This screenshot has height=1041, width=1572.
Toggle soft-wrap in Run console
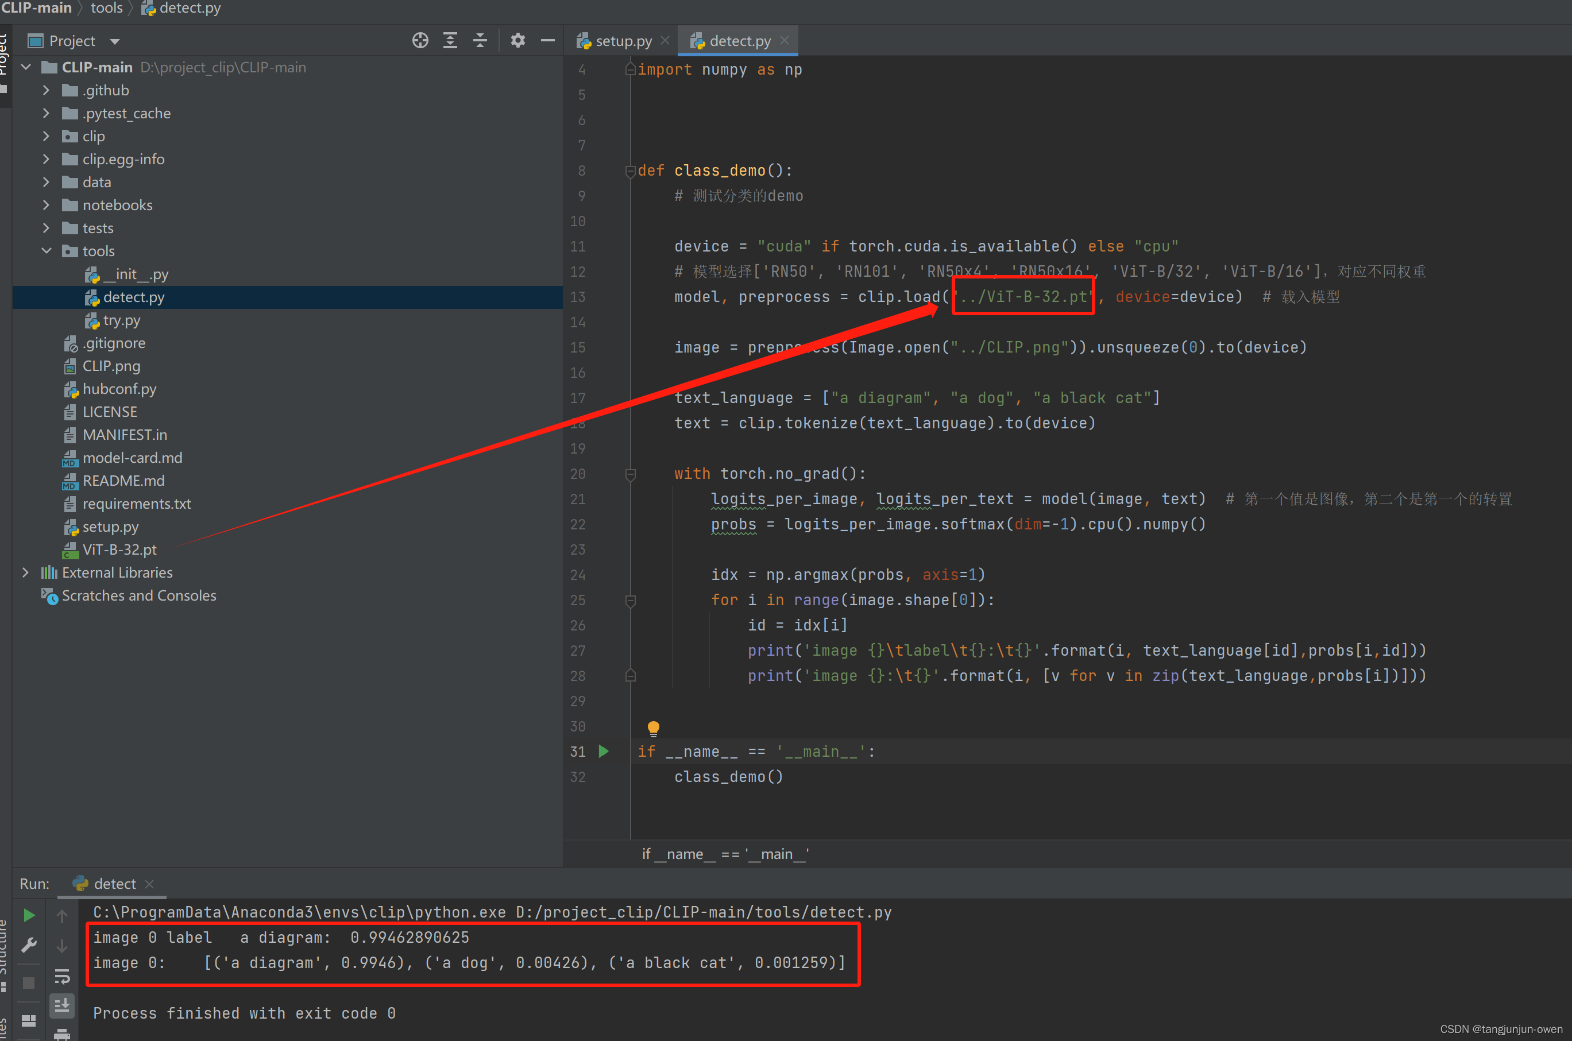[x=62, y=976]
